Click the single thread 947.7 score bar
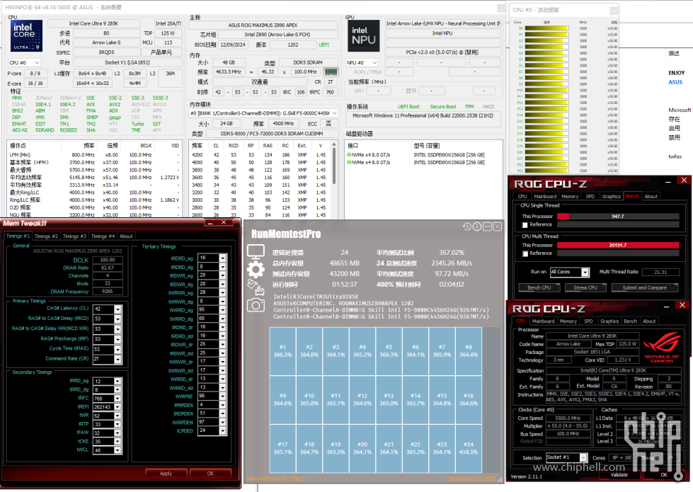 [x=618, y=217]
